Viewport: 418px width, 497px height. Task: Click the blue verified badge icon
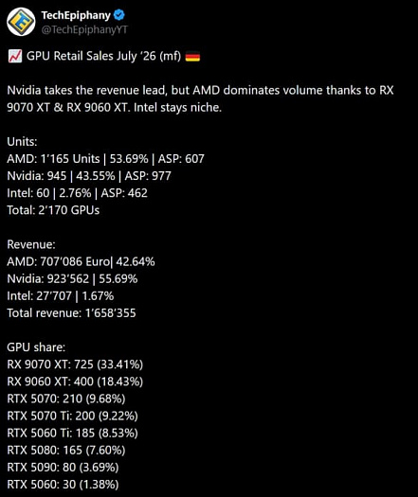119,15
